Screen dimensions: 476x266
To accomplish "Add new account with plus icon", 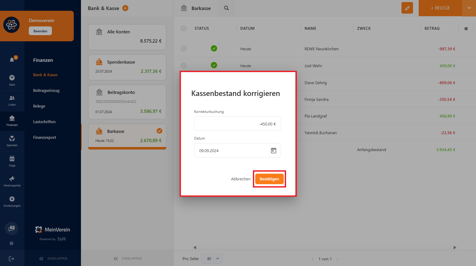I will 125,8.
